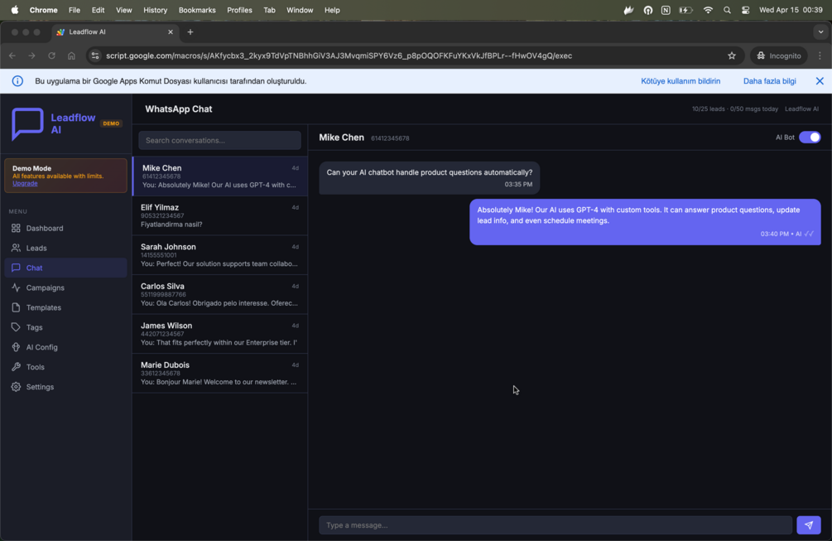Click the WhatsApp Chat heading
This screenshot has width=832, height=541.
(179, 109)
